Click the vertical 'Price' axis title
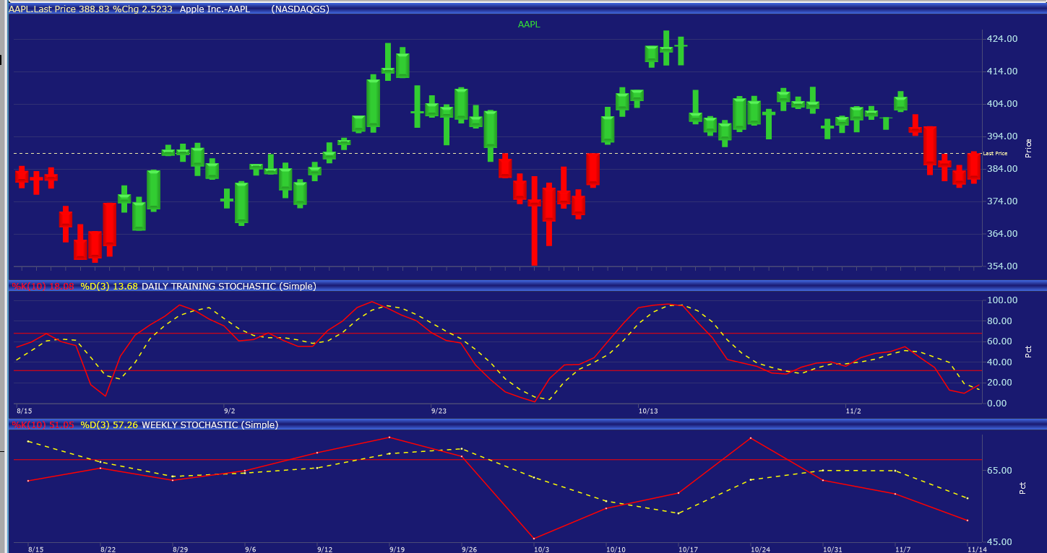 tap(1029, 148)
